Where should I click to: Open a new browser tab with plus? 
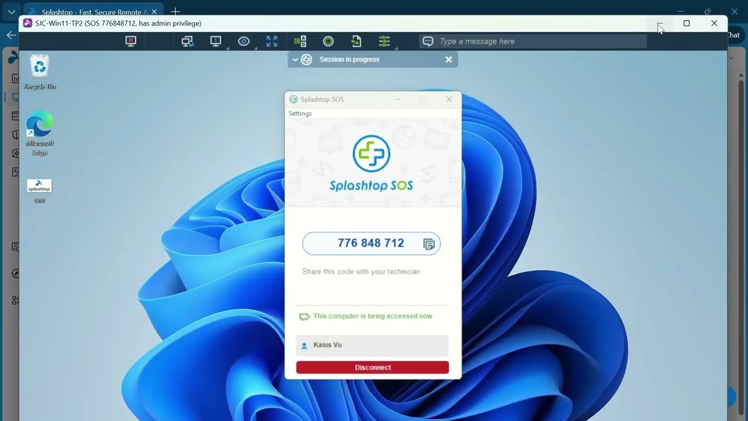[175, 12]
